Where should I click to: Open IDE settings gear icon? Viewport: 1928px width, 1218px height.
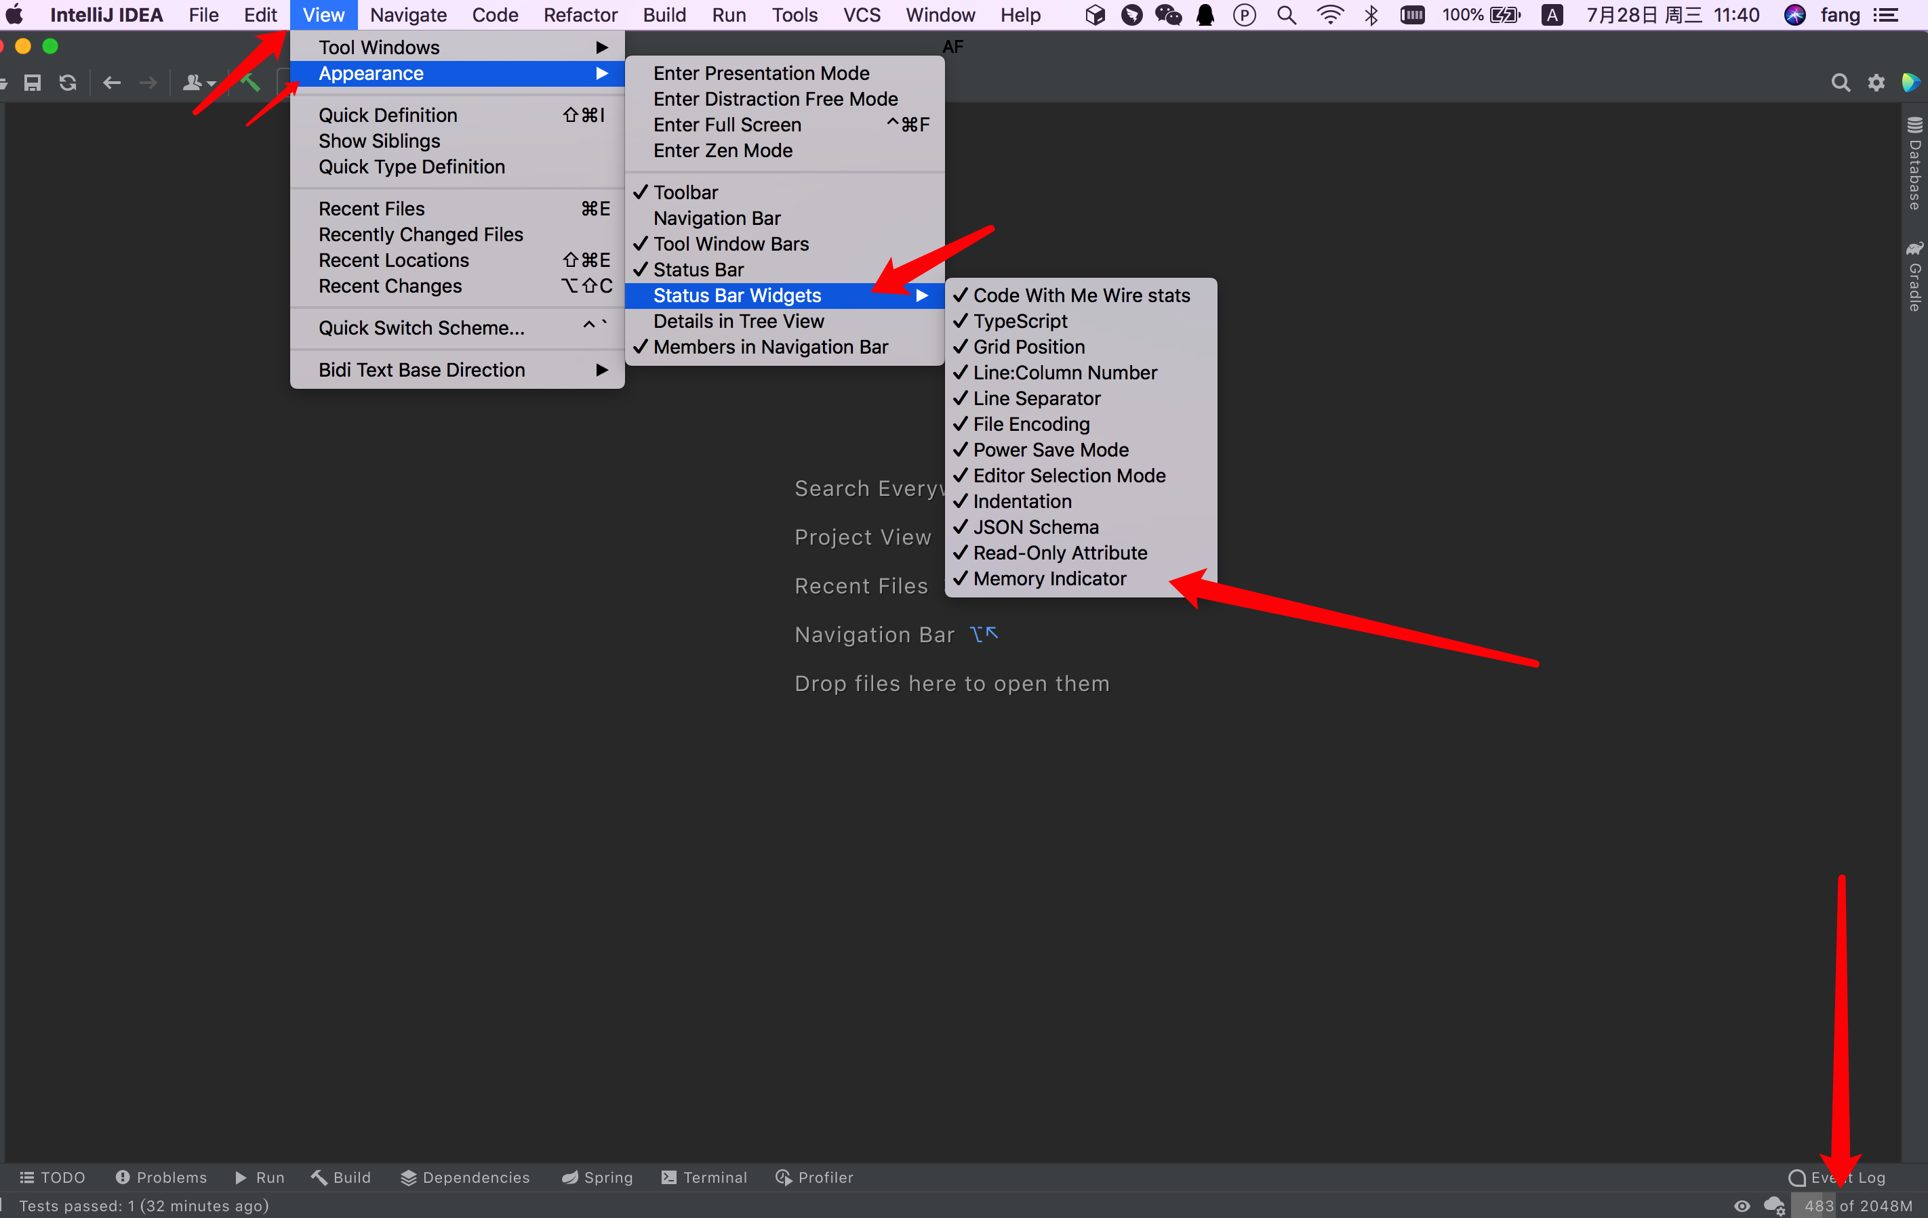(1876, 83)
